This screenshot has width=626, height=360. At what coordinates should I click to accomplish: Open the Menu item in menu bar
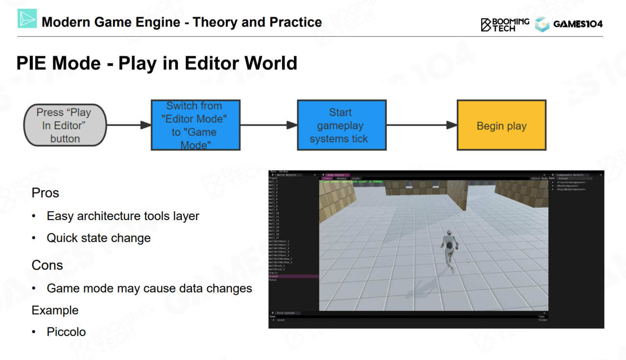tap(273, 171)
